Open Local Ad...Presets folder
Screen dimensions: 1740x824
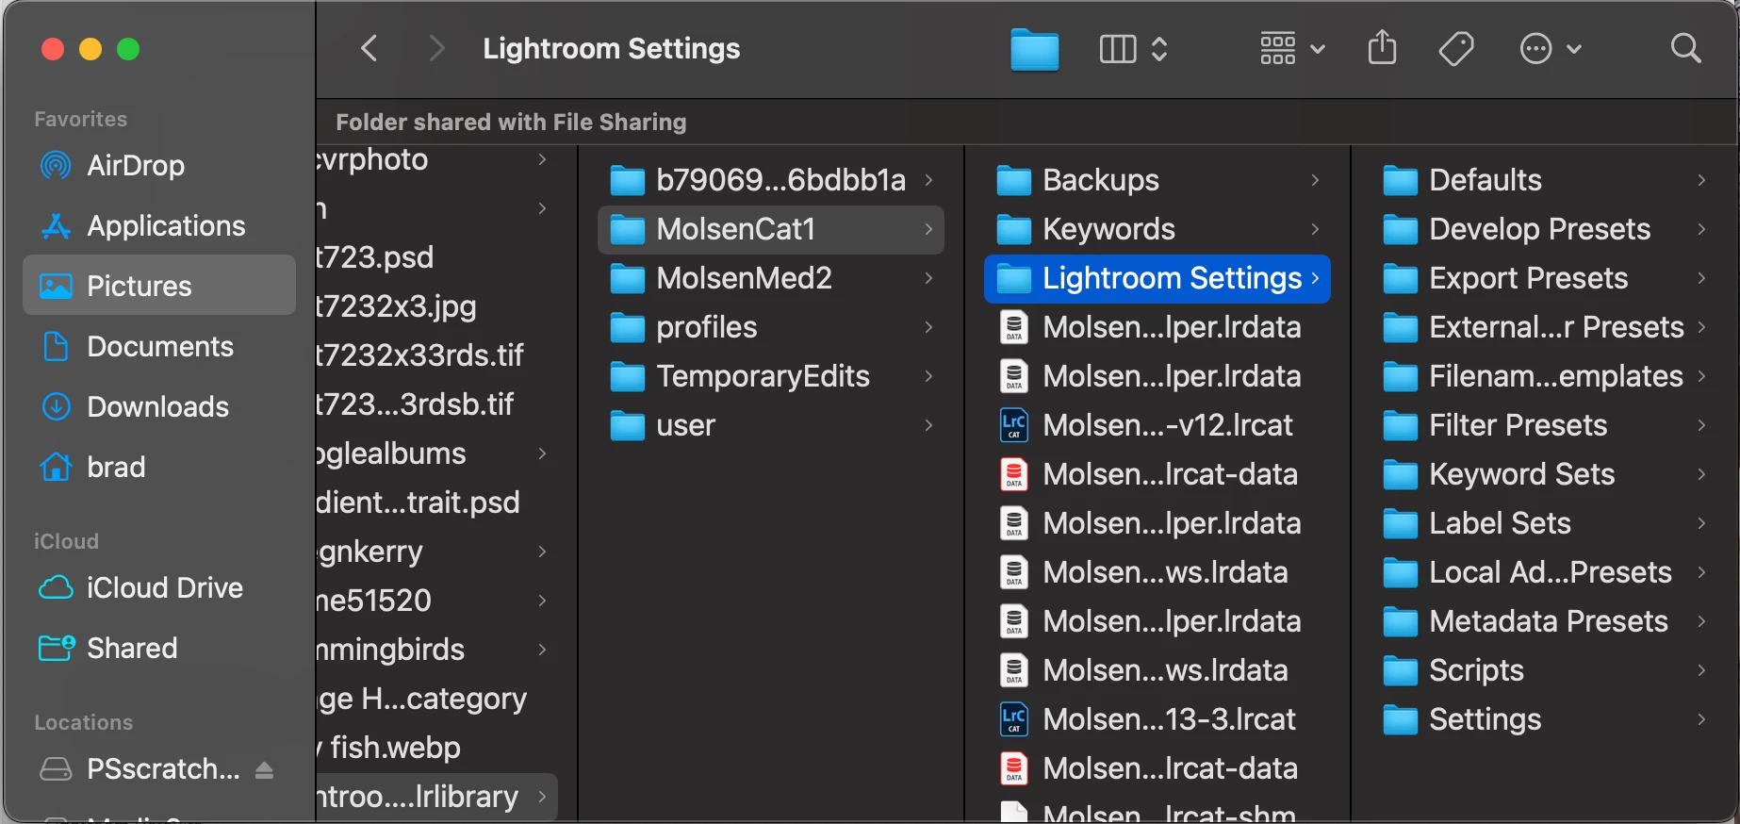[1544, 572]
